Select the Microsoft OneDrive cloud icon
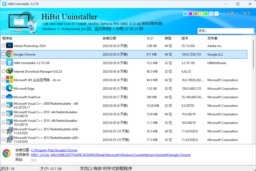The image size is (256, 171). [9, 97]
